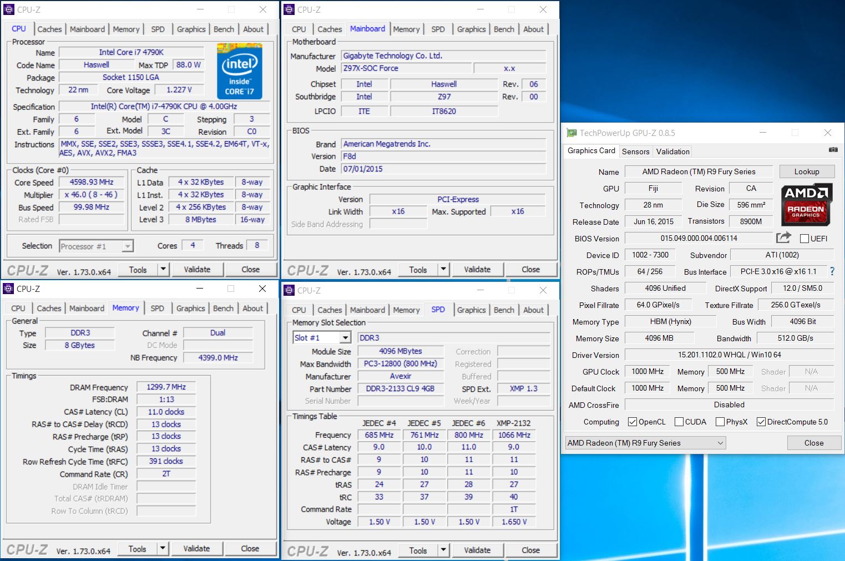This screenshot has width=845, height=561.
Task: Click the Manufacturer field Gigabyte Technology Co. Ltd.
Action: [x=443, y=55]
